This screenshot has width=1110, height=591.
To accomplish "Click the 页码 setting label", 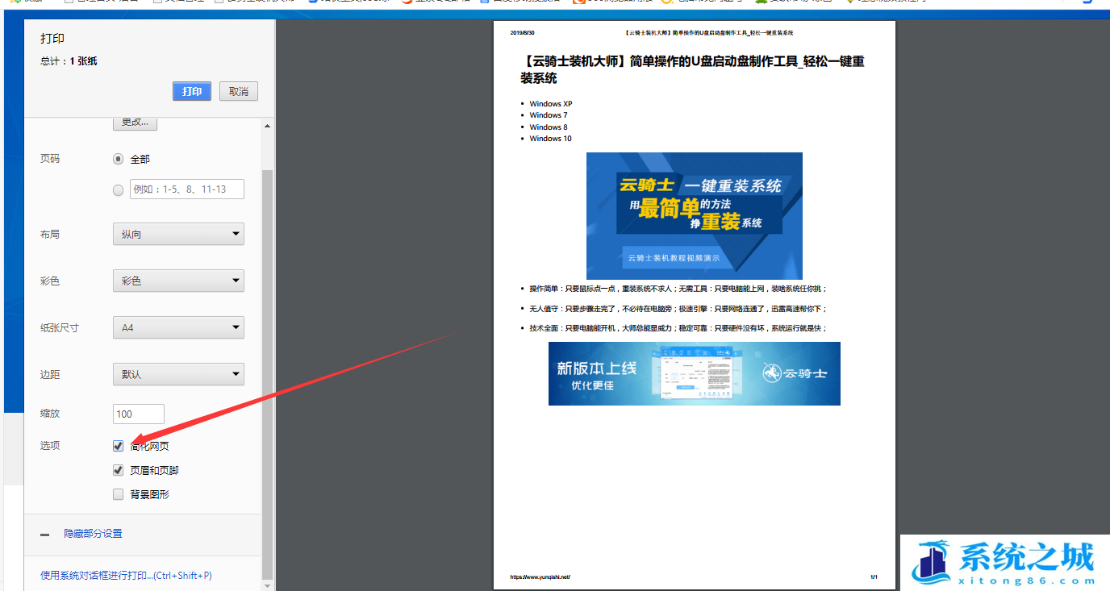I will (50, 159).
